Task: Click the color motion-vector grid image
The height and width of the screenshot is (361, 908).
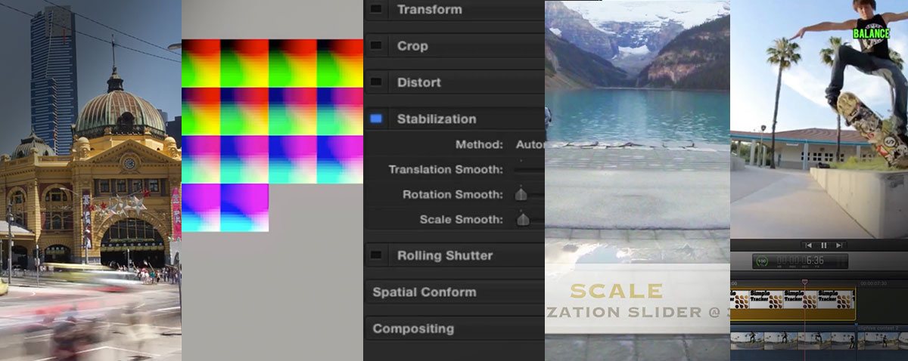Action: (x=272, y=135)
